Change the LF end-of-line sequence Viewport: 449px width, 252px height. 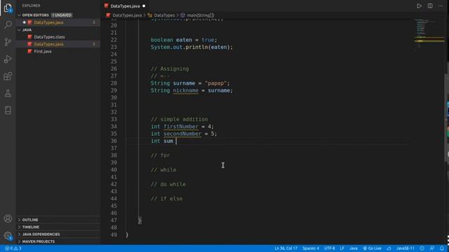pyautogui.click(x=342, y=248)
